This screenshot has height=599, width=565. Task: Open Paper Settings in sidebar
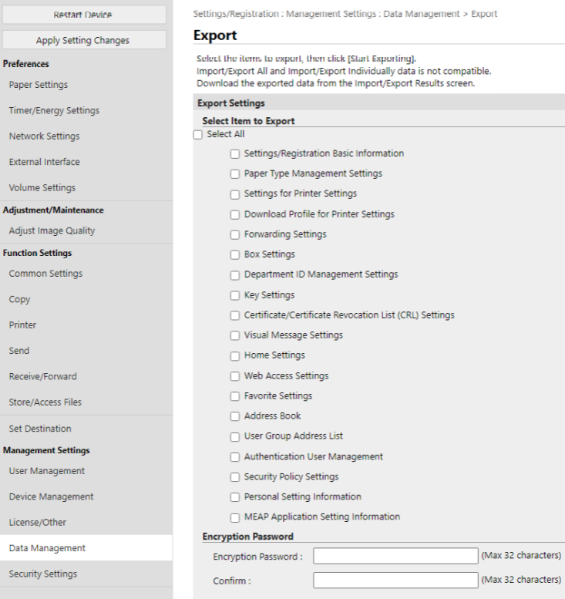tap(39, 85)
